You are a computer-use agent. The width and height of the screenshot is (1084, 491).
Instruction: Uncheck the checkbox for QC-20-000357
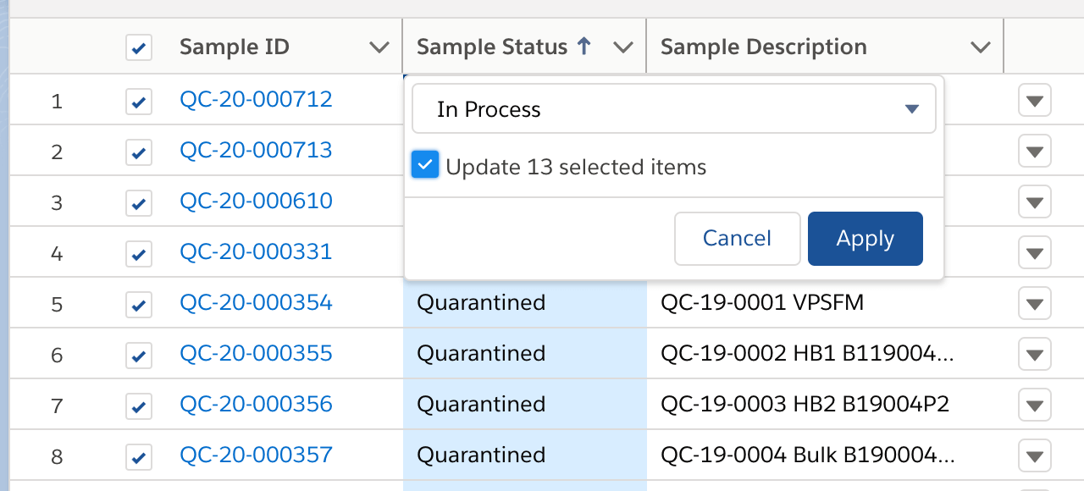click(x=139, y=457)
